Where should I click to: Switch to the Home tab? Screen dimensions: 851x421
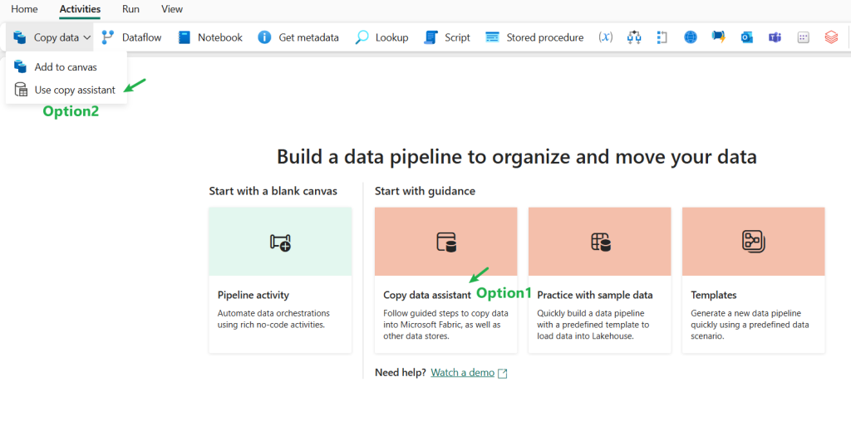pos(24,9)
